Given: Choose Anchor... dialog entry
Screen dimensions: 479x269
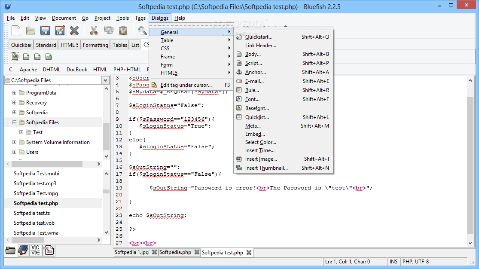Looking at the screenshot, I should coord(283,72).
